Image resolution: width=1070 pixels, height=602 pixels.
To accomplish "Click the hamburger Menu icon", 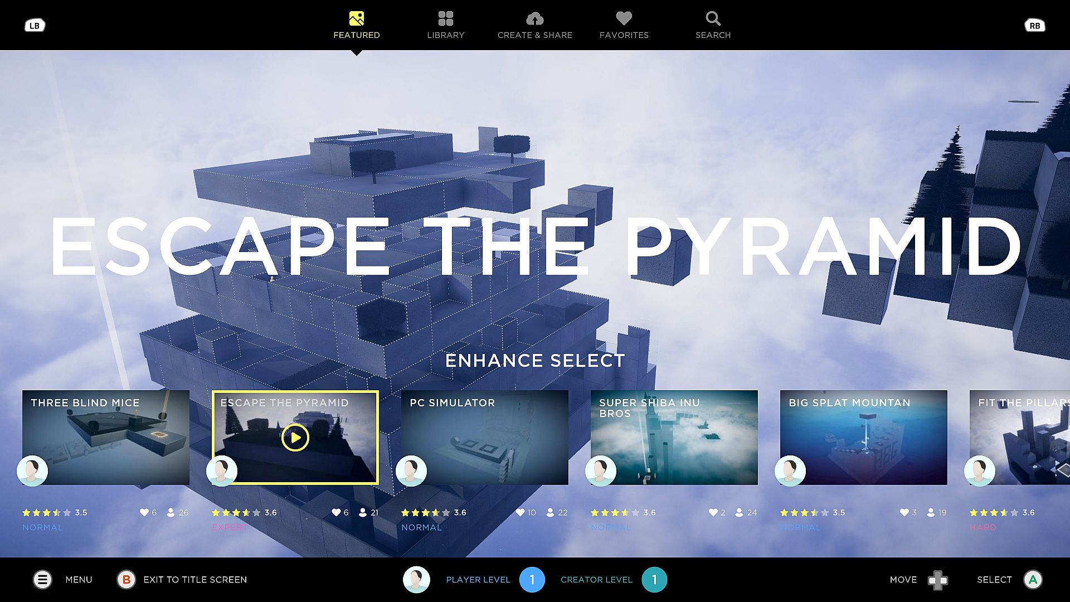I will click(42, 580).
